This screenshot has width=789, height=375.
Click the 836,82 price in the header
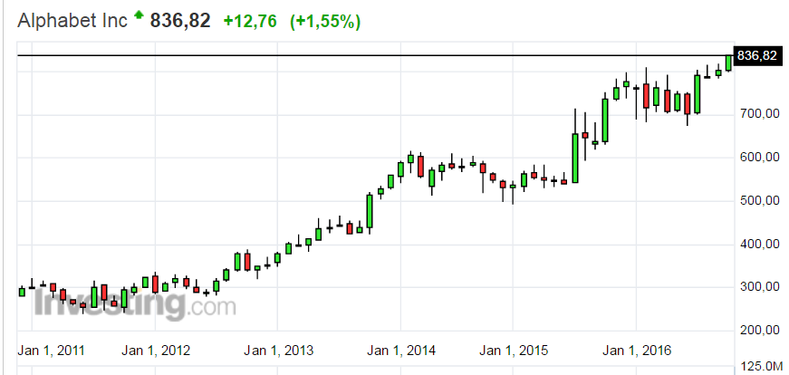click(x=180, y=21)
